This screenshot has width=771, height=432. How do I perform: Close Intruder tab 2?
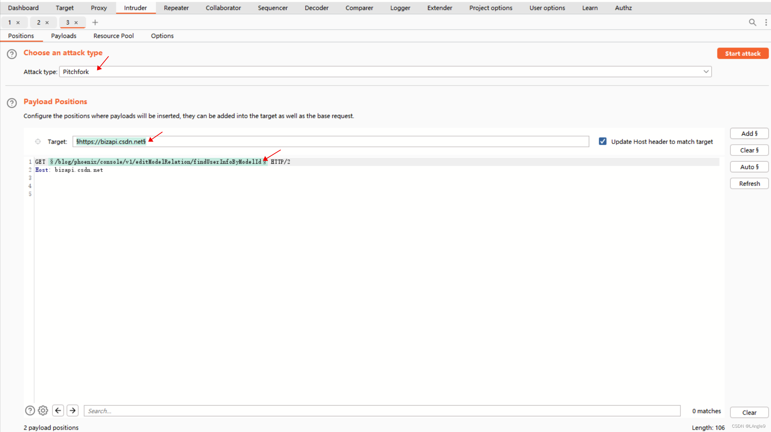(47, 23)
